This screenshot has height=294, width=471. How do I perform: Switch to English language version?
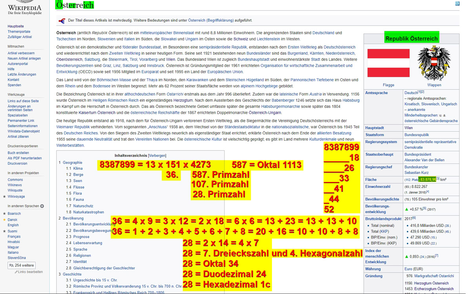click(13, 225)
